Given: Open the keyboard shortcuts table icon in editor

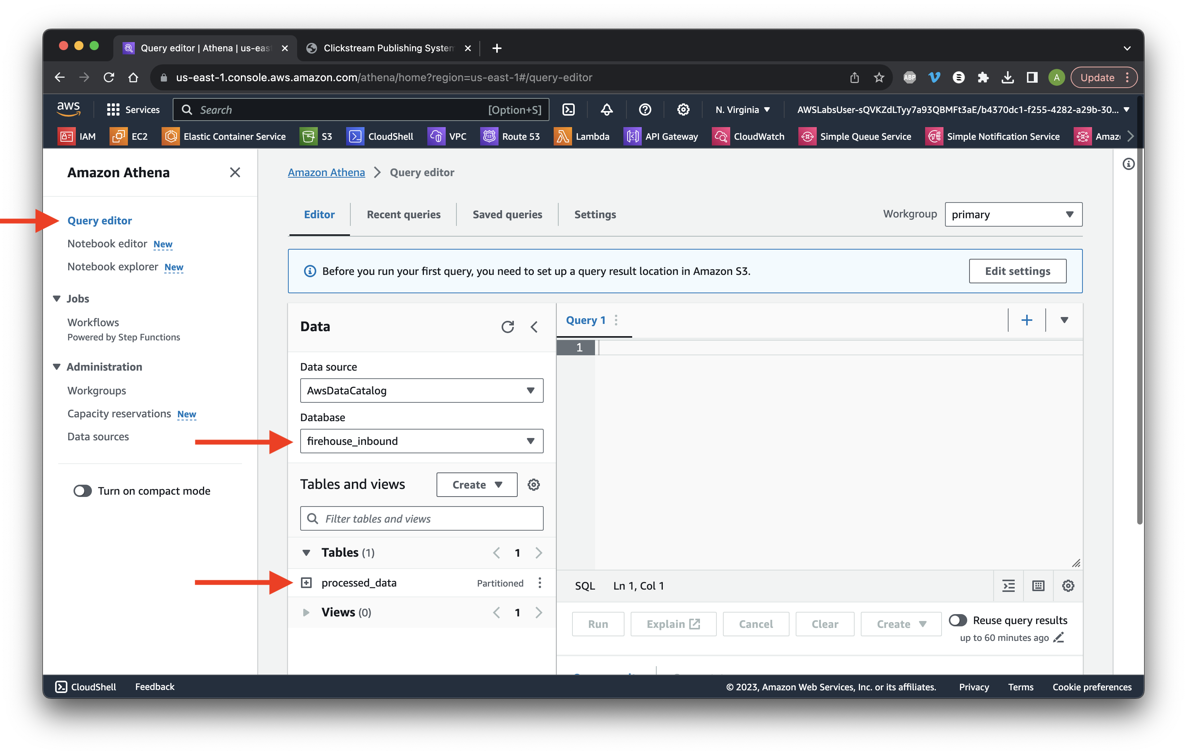Looking at the screenshot, I should point(1038,585).
